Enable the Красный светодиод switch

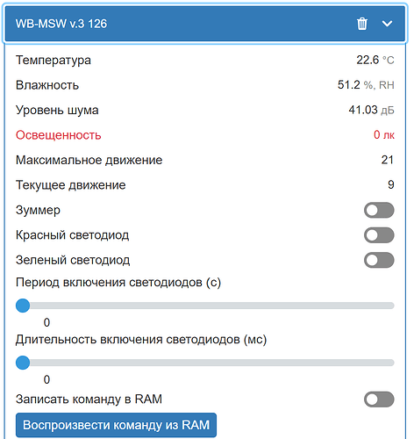[379, 235]
